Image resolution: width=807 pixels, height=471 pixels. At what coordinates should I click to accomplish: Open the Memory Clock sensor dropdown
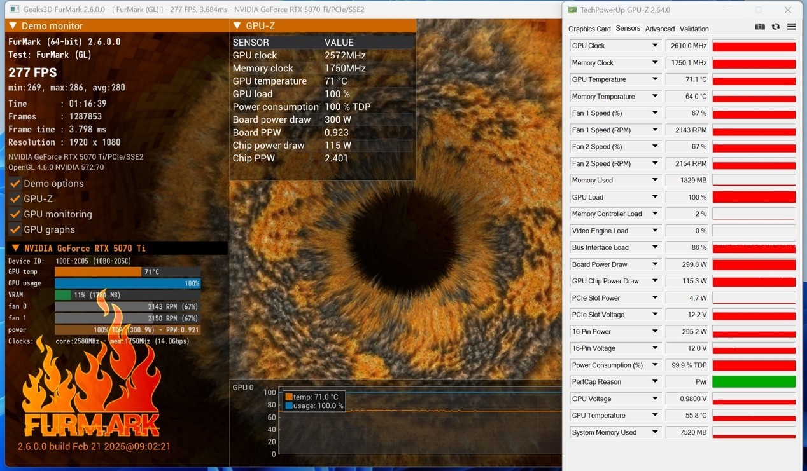[654, 62]
